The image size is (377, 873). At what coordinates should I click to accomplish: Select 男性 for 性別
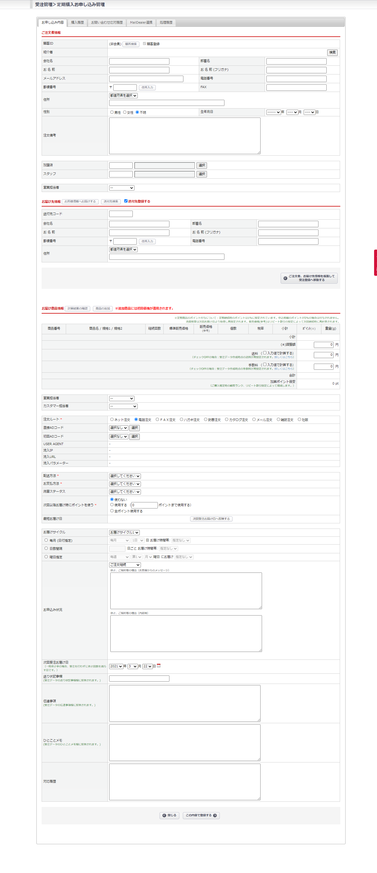pyautogui.click(x=112, y=112)
